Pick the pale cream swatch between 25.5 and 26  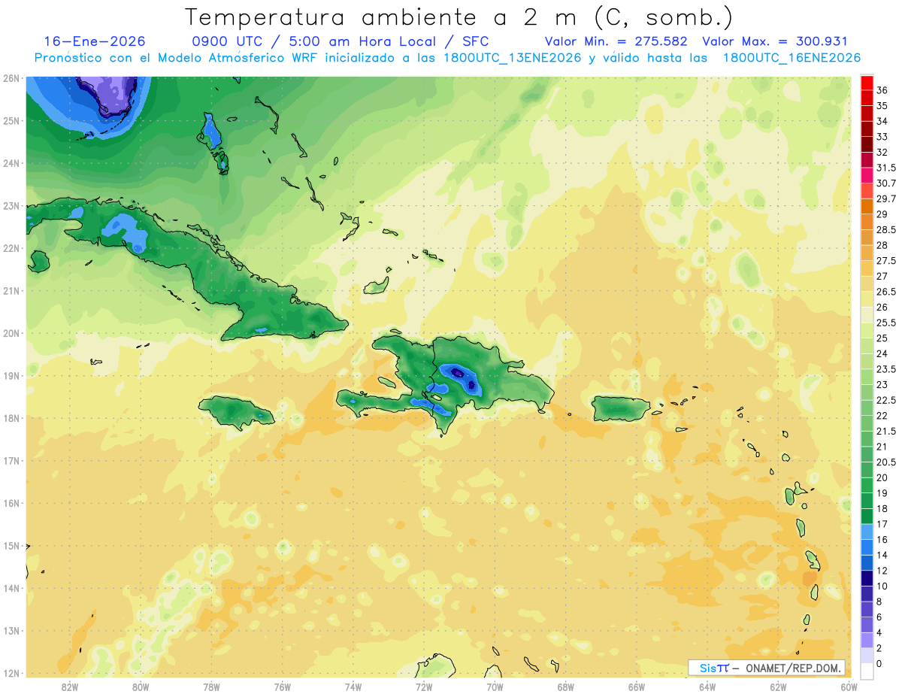pyautogui.click(x=867, y=315)
